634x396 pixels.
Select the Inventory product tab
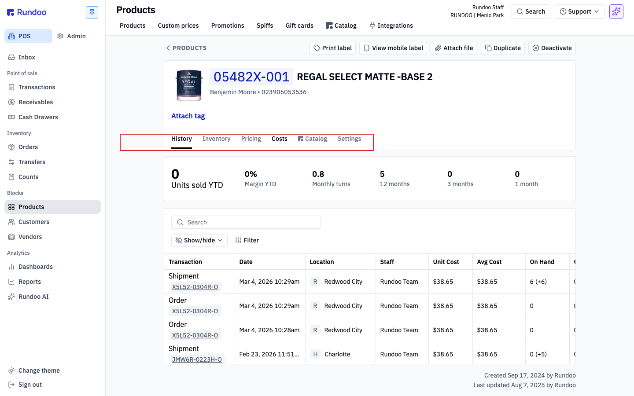click(x=216, y=139)
